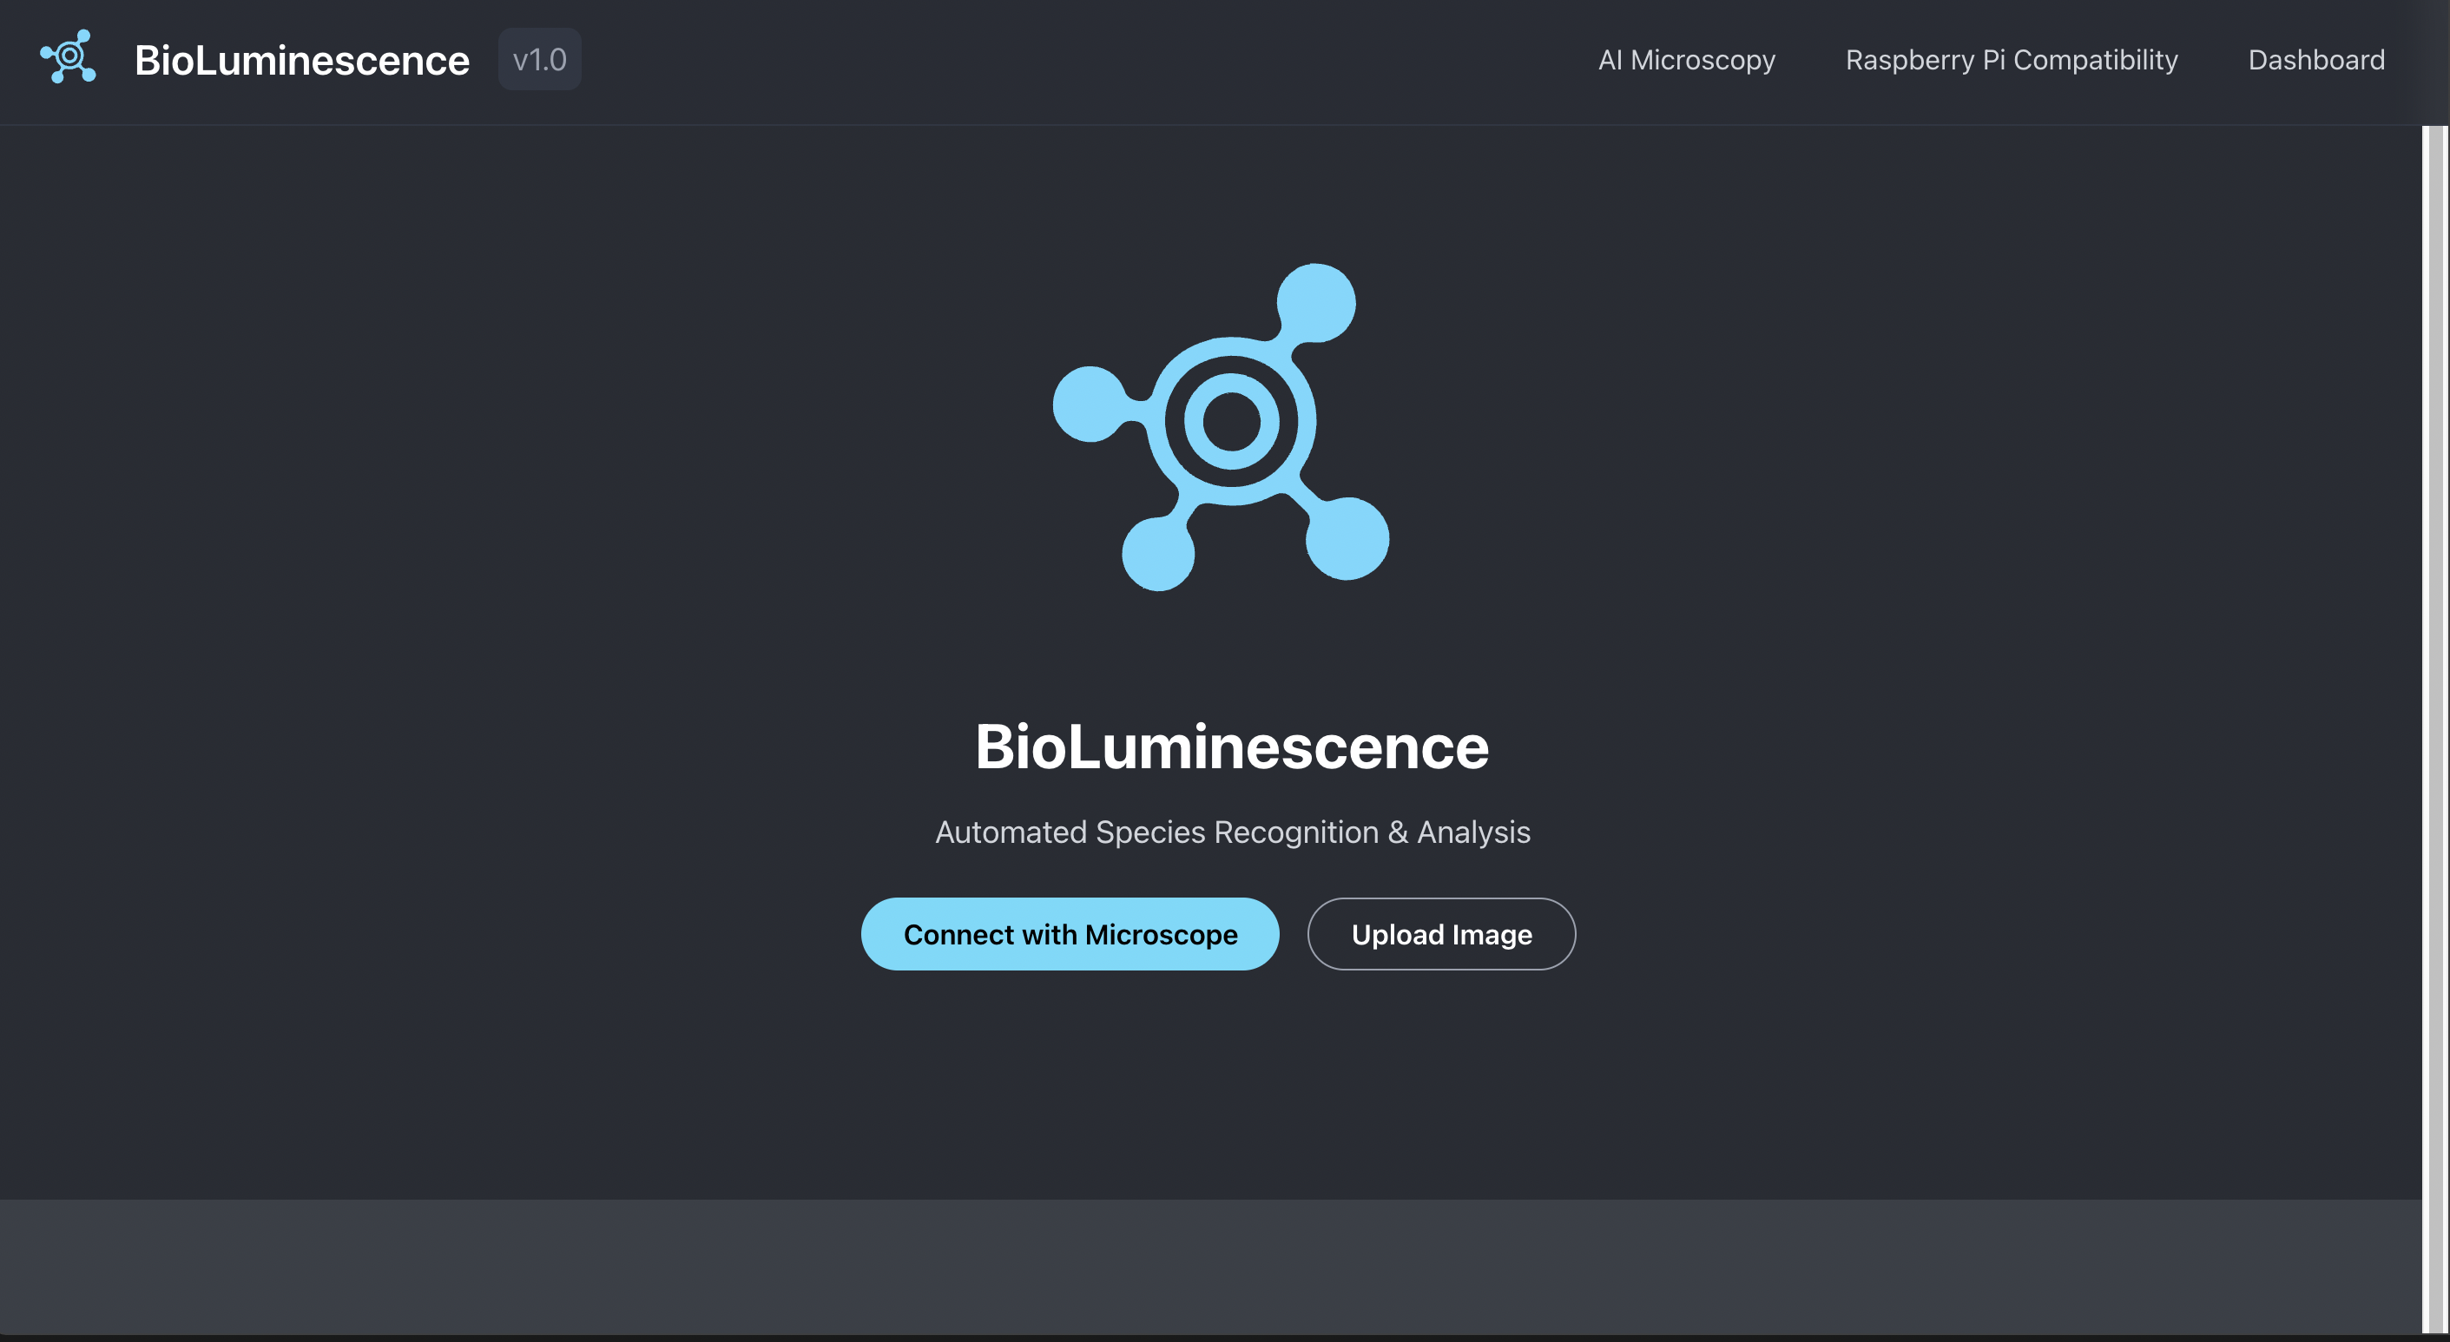Screen dimensions: 2450x1342
Task: Open the AI Microscopy section
Action: tap(1685, 60)
